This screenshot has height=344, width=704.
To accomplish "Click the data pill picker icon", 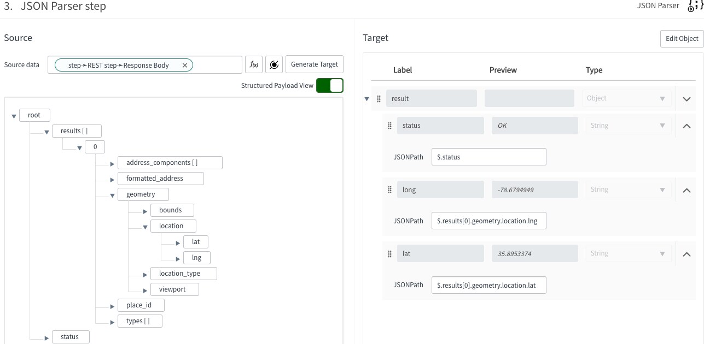I will [x=274, y=64].
